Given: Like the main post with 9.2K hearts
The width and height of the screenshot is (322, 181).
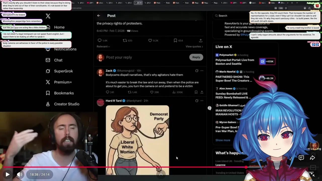Looking at the screenshot, I should coord(150,40).
